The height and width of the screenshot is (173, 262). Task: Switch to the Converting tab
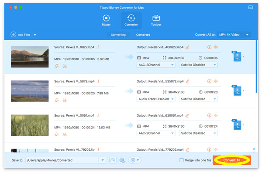[118, 35]
